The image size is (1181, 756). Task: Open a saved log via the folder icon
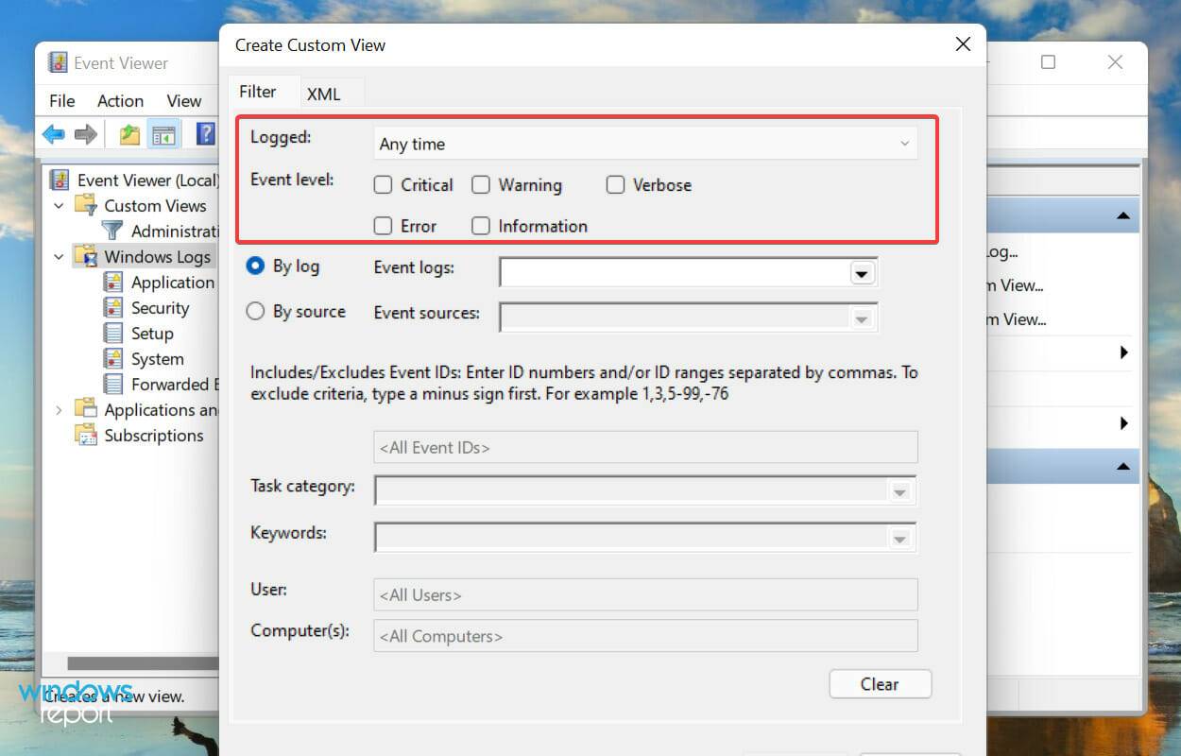pyautogui.click(x=128, y=133)
